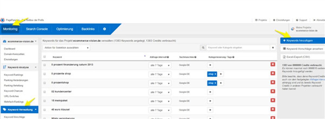This screenshot has width=325, height=119.
Task: Remove the shop tag from '0 prozente shop'
Action: pos(215,74)
